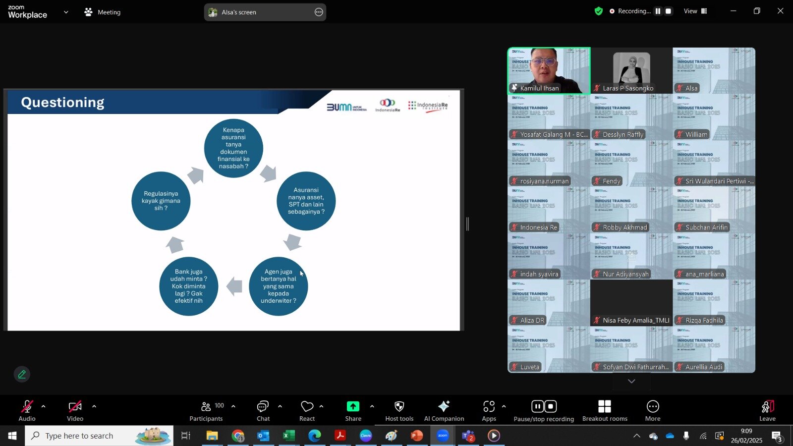Viewport: 793px width, 446px height.
Task: Open the More options menu
Action: [x=653, y=411]
